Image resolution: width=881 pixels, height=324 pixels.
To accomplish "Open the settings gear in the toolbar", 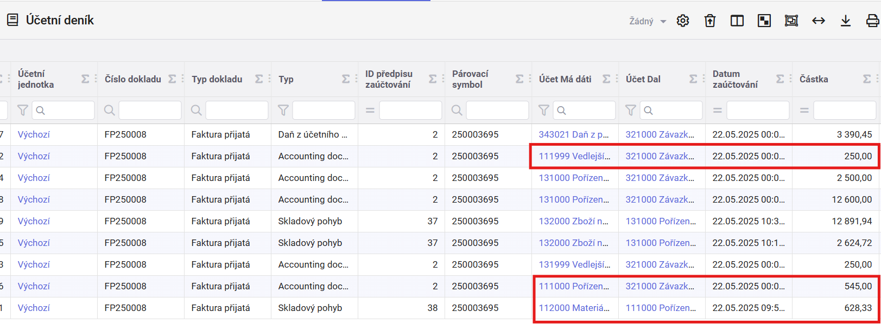I will click(683, 21).
